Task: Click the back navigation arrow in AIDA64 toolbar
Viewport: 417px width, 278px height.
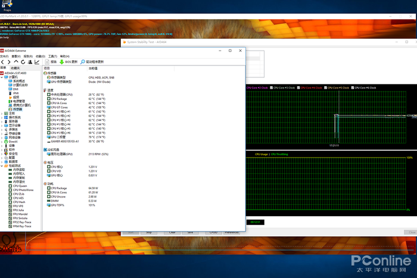Action: pyautogui.click(x=3, y=62)
